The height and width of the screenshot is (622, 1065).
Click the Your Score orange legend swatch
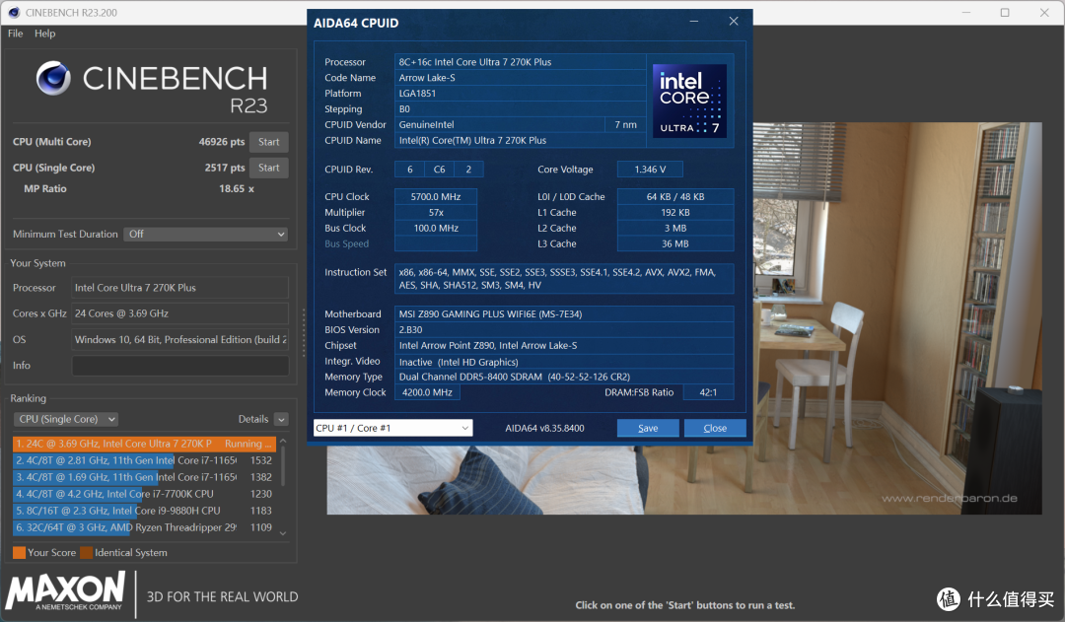tap(19, 553)
